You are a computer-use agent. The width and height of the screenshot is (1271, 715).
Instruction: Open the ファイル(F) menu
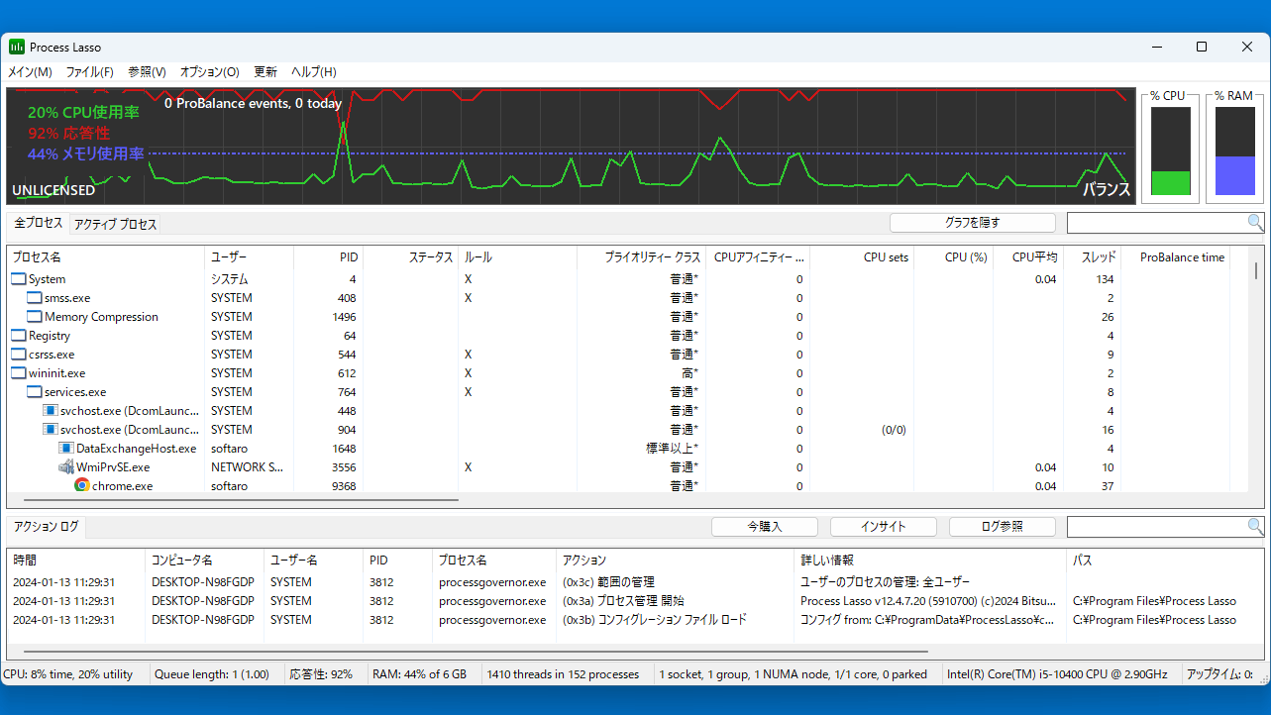coord(90,72)
